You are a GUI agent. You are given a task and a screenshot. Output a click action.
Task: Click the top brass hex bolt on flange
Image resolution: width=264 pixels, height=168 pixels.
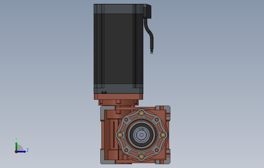142,113
